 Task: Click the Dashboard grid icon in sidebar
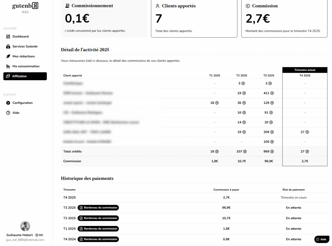8,37
